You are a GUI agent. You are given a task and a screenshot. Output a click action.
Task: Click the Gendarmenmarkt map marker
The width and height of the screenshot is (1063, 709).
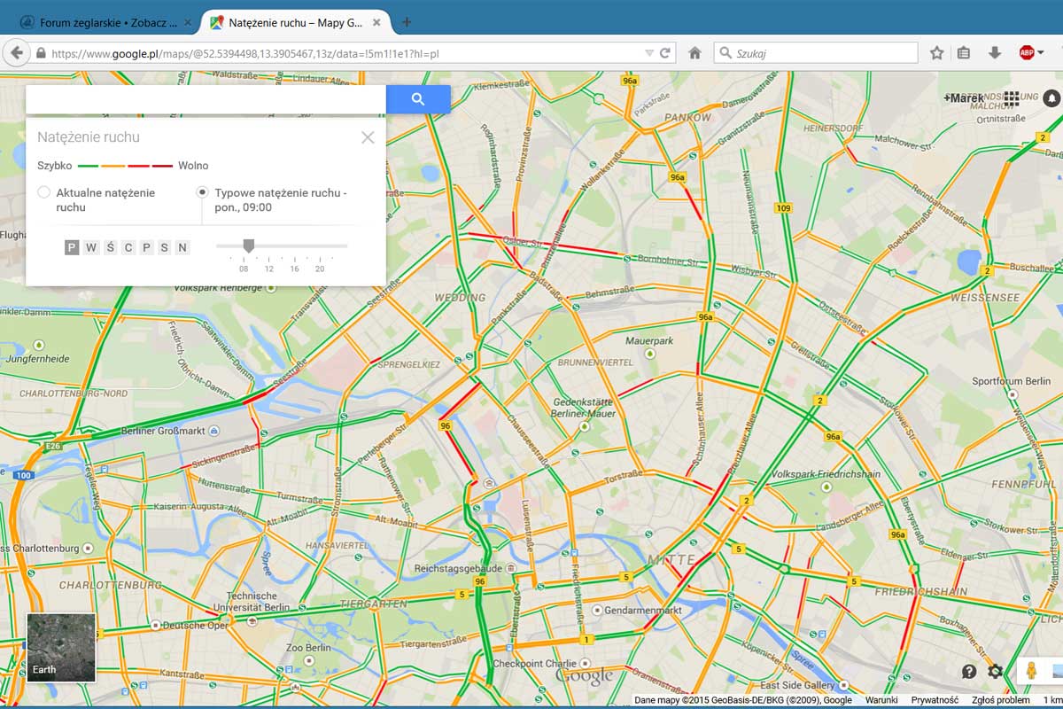(597, 611)
